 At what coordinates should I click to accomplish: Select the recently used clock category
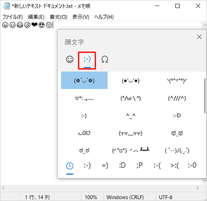(x=70, y=166)
